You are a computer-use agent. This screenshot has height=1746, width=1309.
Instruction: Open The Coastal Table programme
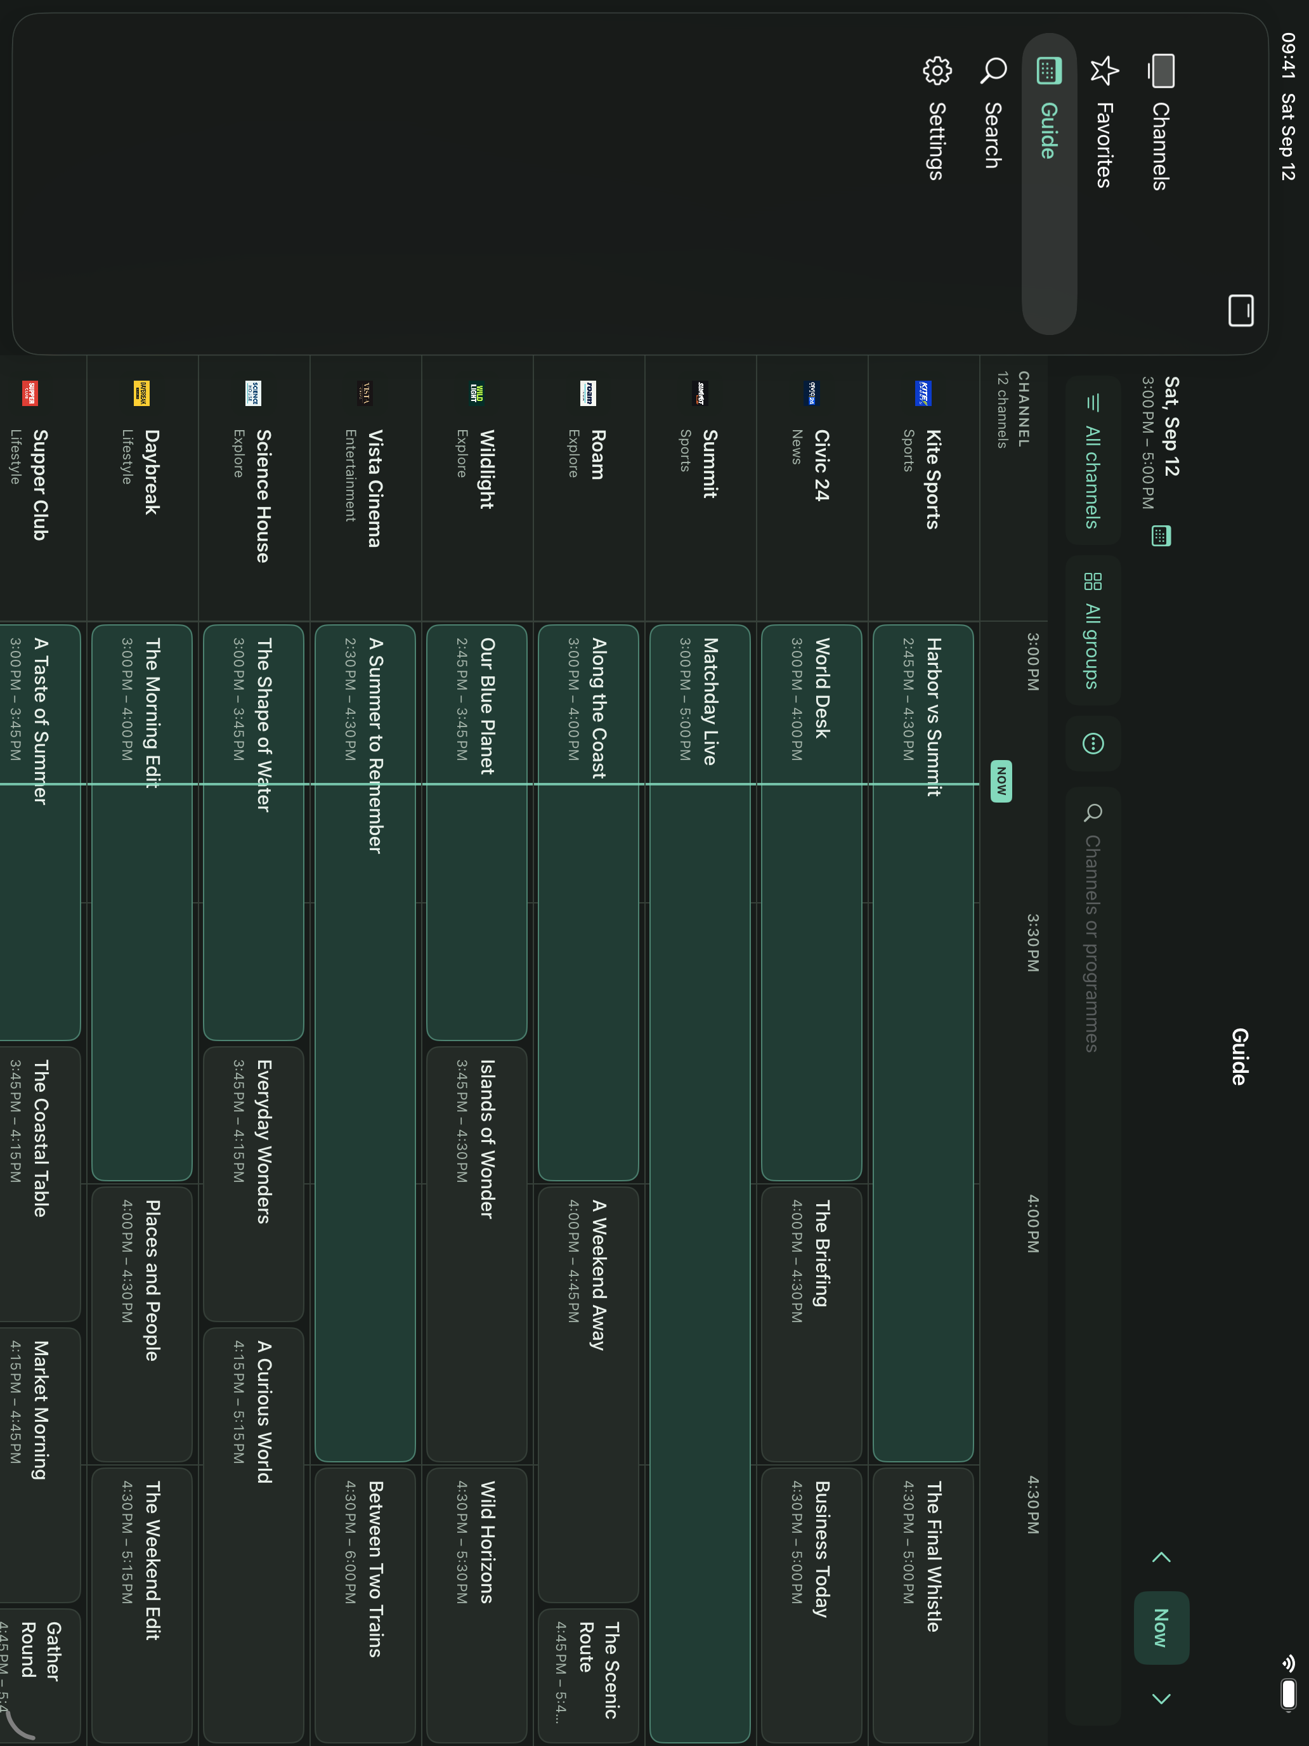coord(39,1184)
